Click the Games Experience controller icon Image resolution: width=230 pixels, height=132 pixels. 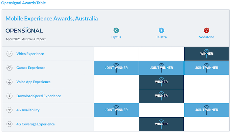coord(10,68)
